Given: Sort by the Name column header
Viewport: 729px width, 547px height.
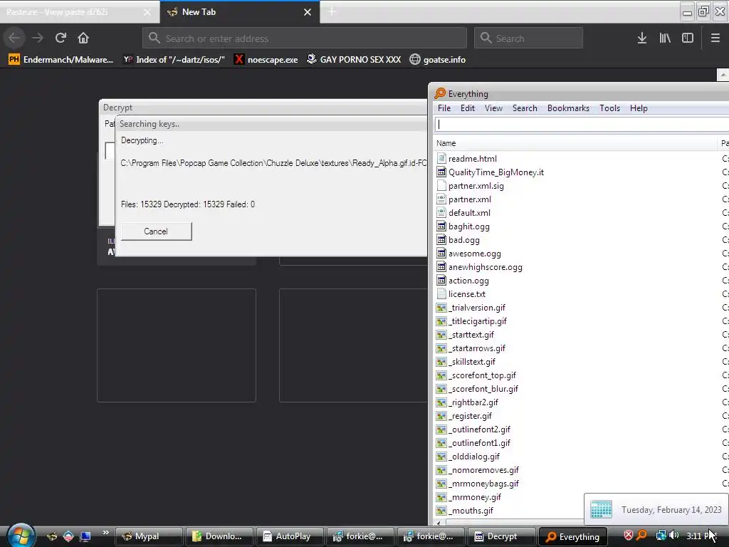Looking at the screenshot, I should pos(575,143).
